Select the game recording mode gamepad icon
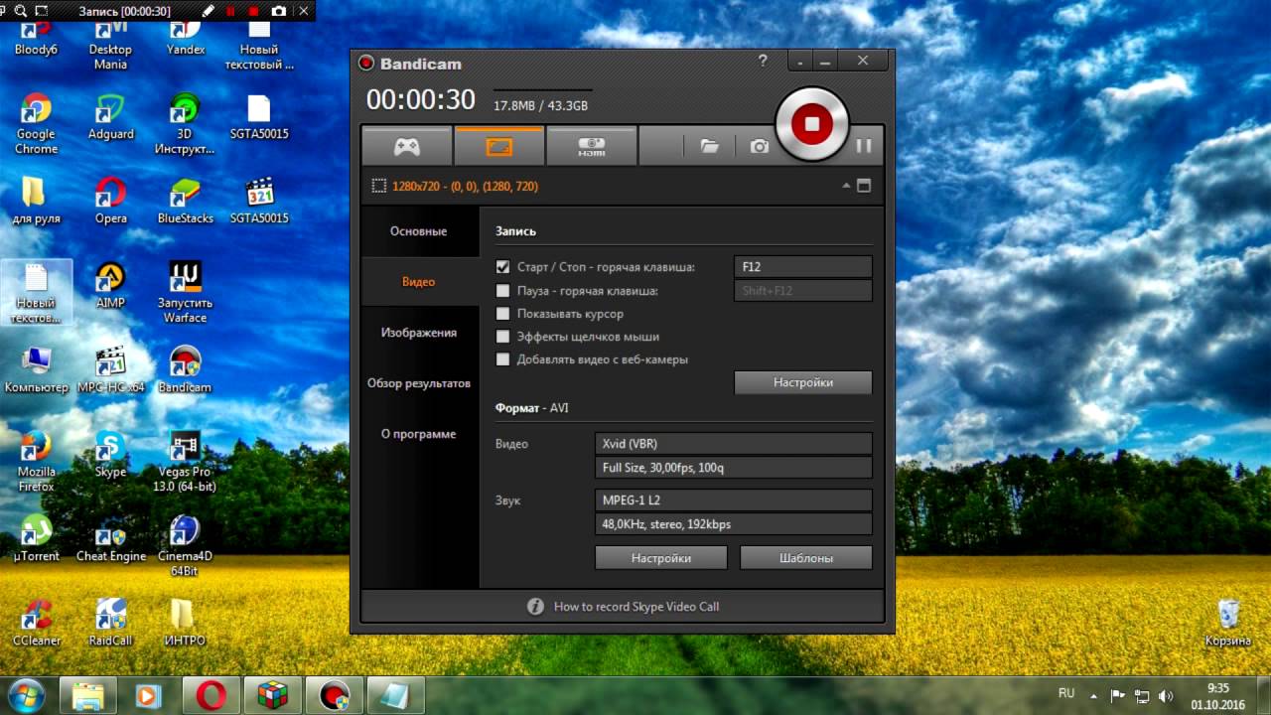1271x715 pixels. click(x=407, y=146)
